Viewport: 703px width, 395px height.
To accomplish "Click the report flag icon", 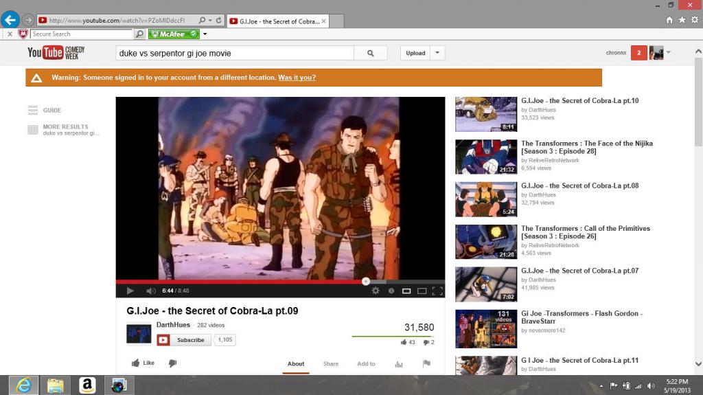I will pos(426,363).
